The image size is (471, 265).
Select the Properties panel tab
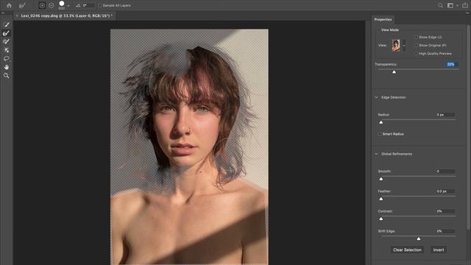pos(383,20)
